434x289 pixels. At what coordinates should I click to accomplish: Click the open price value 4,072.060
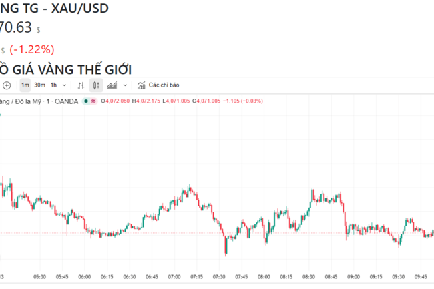point(118,101)
